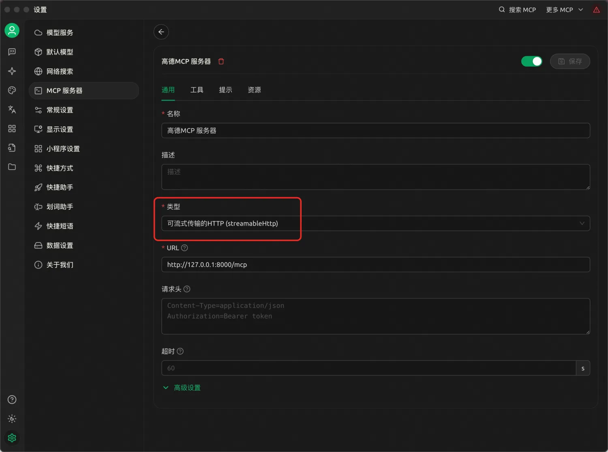
Task: Open the mini apps grid icon in sidebar
Action: click(x=12, y=128)
